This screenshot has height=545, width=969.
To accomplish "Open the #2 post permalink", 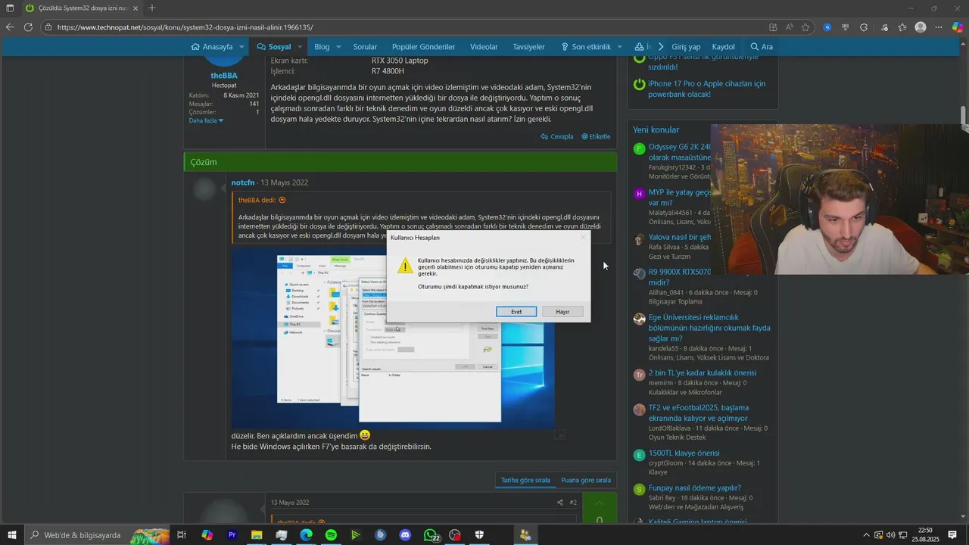I will tap(573, 503).
